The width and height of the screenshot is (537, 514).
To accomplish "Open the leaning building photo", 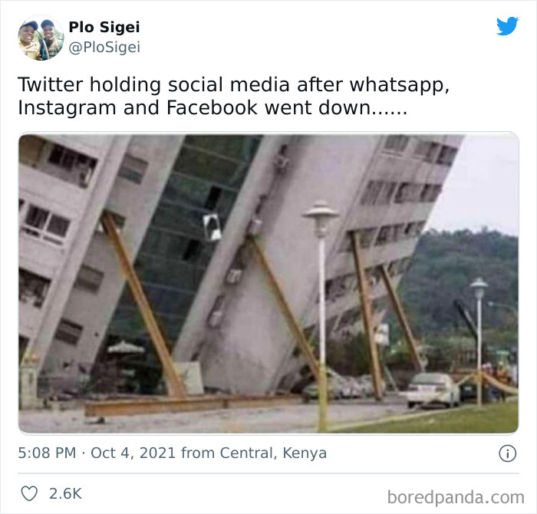I will coord(268,283).
